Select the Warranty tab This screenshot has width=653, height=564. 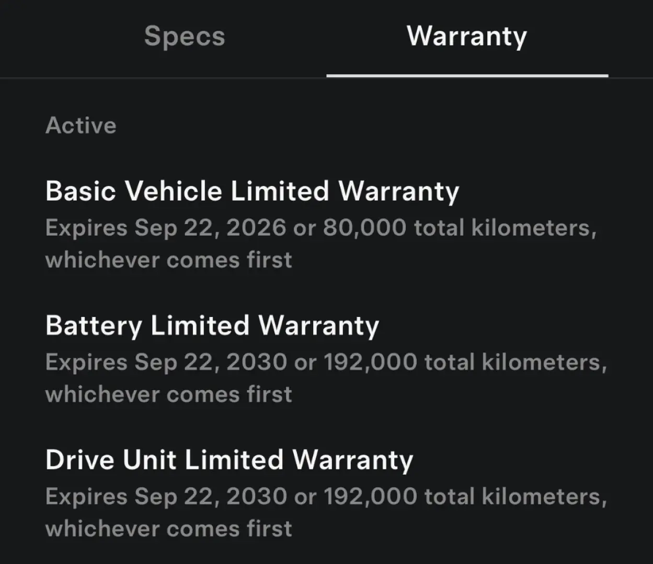(x=467, y=37)
